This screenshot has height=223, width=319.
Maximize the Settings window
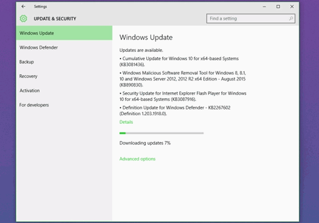(x=278, y=7)
